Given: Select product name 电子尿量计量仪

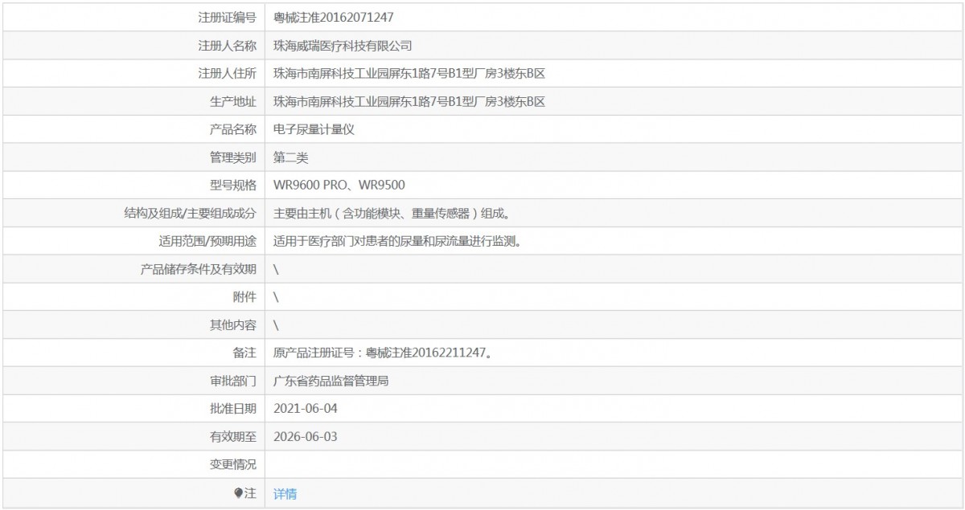Looking at the screenshot, I should pyautogui.click(x=314, y=129).
